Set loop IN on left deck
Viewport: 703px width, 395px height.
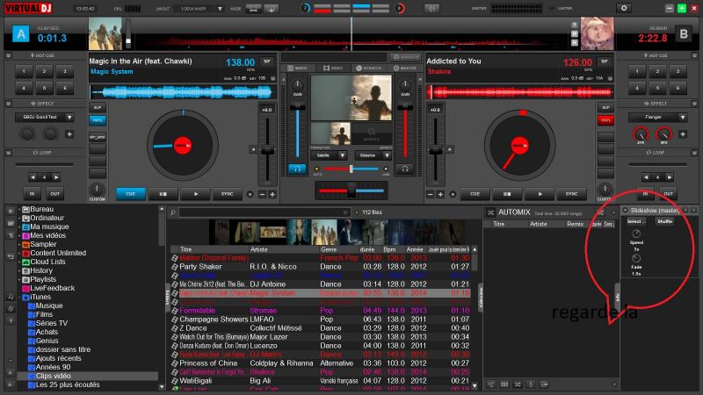[x=33, y=194]
